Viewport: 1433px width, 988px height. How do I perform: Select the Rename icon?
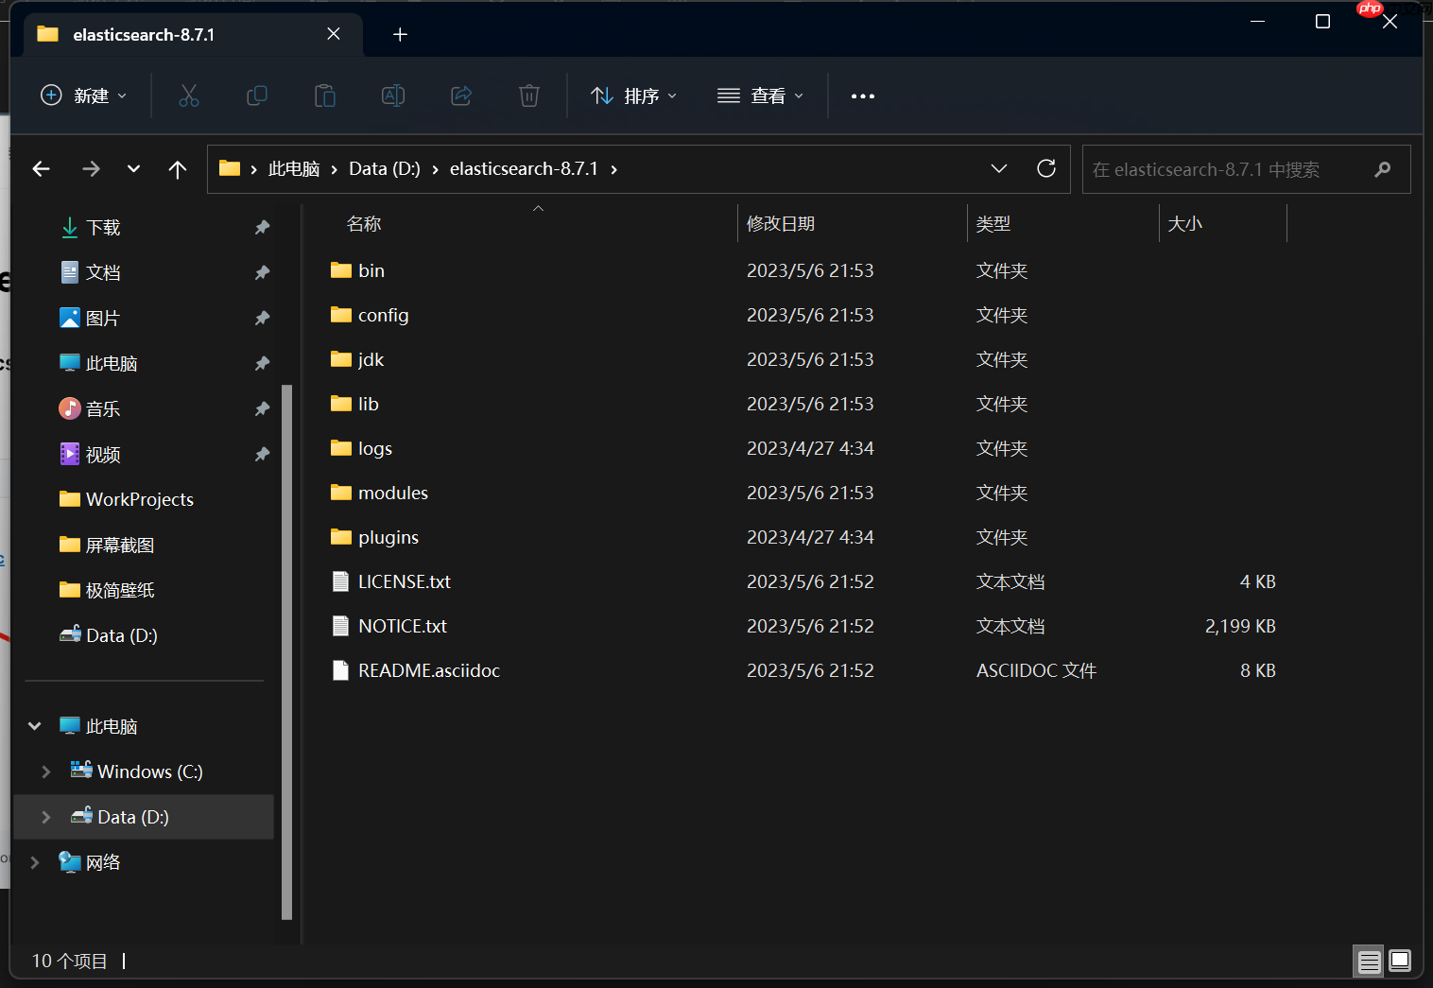(392, 95)
